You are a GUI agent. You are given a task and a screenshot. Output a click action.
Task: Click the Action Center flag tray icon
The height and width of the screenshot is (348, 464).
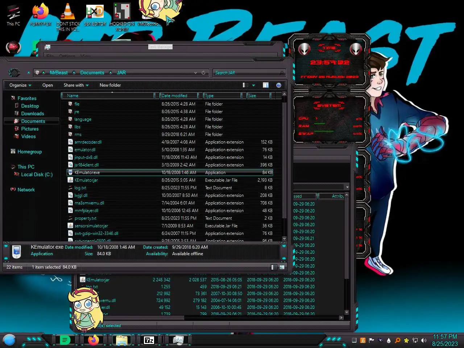tap(372, 340)
